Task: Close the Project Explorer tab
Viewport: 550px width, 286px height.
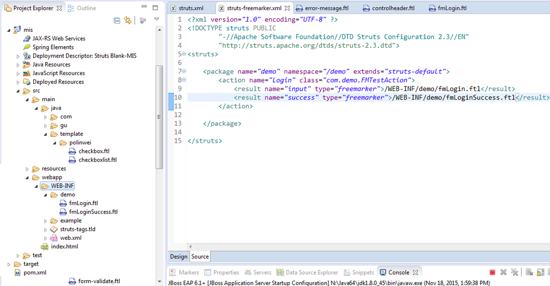Action: [x=59, y=8]
